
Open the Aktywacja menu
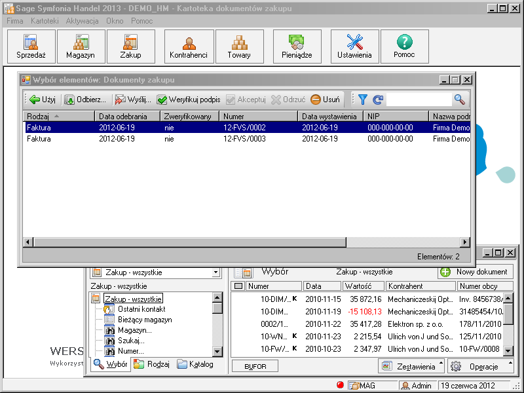click(x=83, y=21)
